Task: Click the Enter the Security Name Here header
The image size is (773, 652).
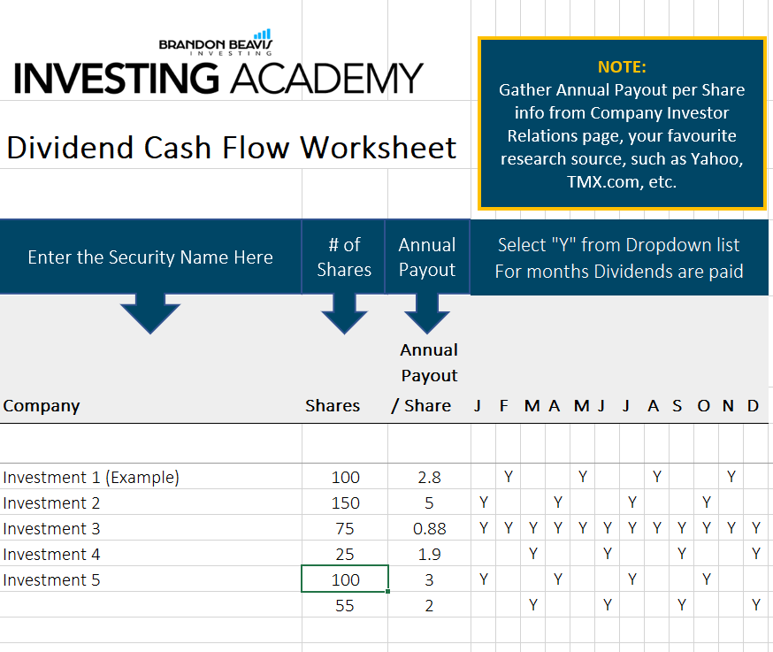Action: [x=150, y=257]
